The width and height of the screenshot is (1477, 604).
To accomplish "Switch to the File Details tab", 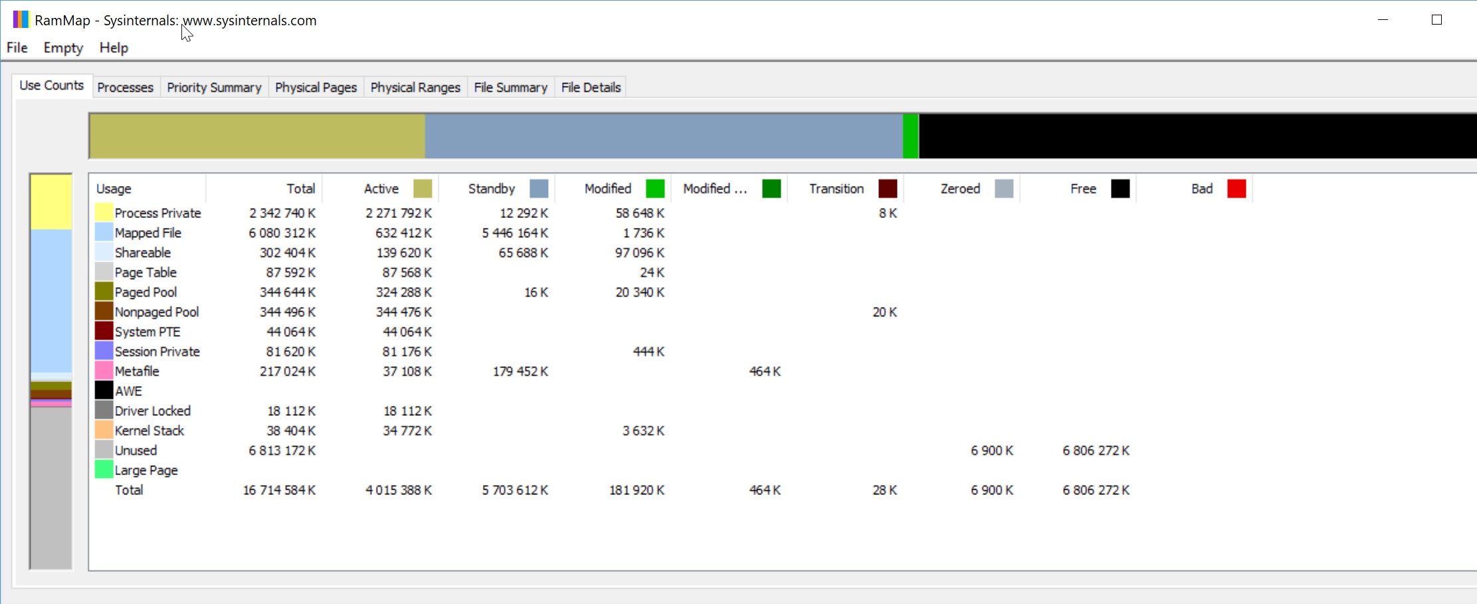I will [x=591, y=87].
